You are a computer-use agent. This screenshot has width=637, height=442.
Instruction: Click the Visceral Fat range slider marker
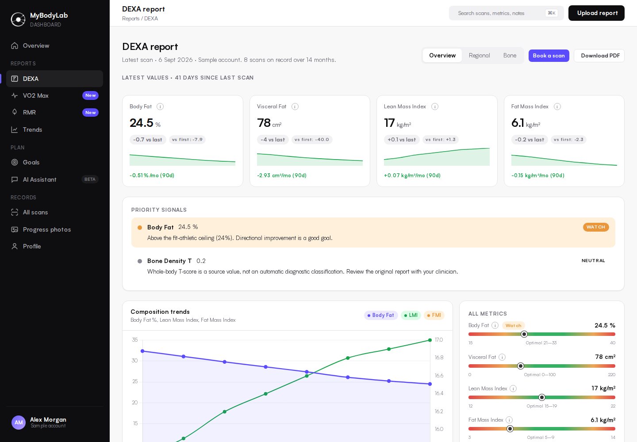[x=521, y=366]
